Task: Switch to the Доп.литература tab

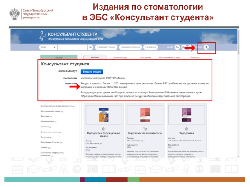Action: pyautogui.click(x=120, y=57)
